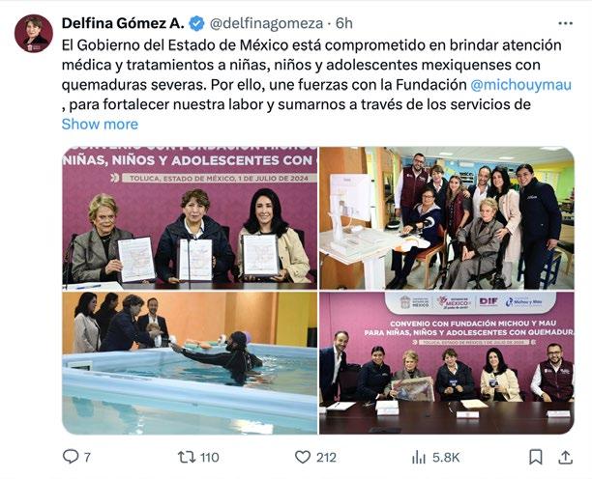
Task: Click the Delfina Gómez A. display name
Action: point(123,23)
